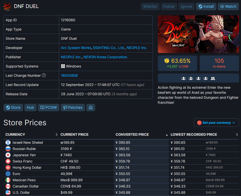Open the 105 In-Game players box
Screen dimensions: 241x196
(x=219, y=63)
